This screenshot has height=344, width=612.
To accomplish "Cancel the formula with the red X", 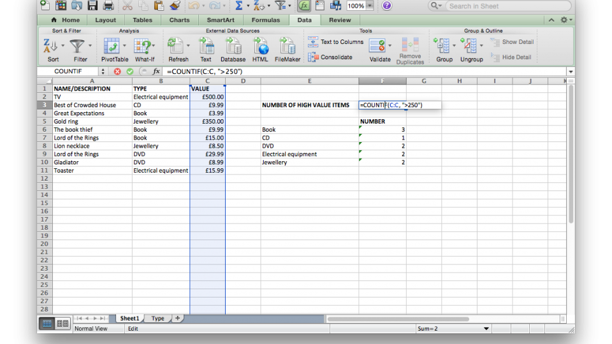I will click(117, 71).
